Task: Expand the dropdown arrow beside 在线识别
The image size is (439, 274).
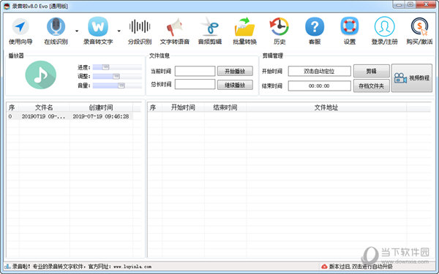Action: click(77, 31)
